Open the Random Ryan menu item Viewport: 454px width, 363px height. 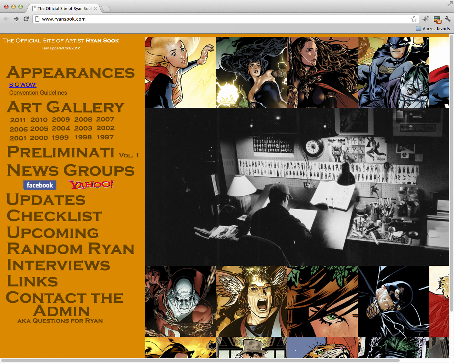click(71, 249)
